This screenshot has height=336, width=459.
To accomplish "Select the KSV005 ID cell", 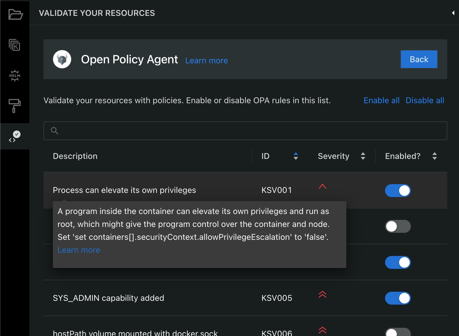I will point(277,298).
